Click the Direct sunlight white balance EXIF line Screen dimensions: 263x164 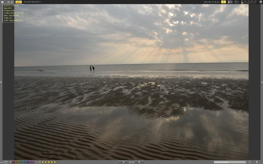pos(13,20)
